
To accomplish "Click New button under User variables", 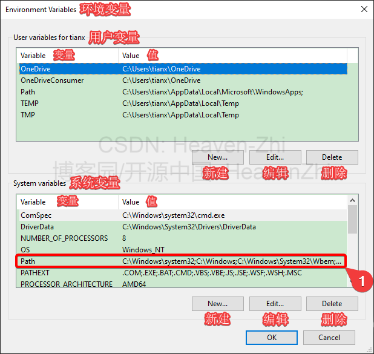I will (x=217, y=157).
